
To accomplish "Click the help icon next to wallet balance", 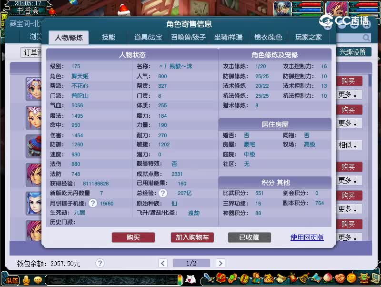I will (100, 263).
